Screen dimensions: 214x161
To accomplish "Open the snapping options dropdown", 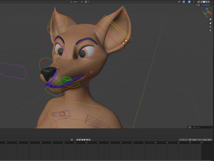I will point(89,2).
